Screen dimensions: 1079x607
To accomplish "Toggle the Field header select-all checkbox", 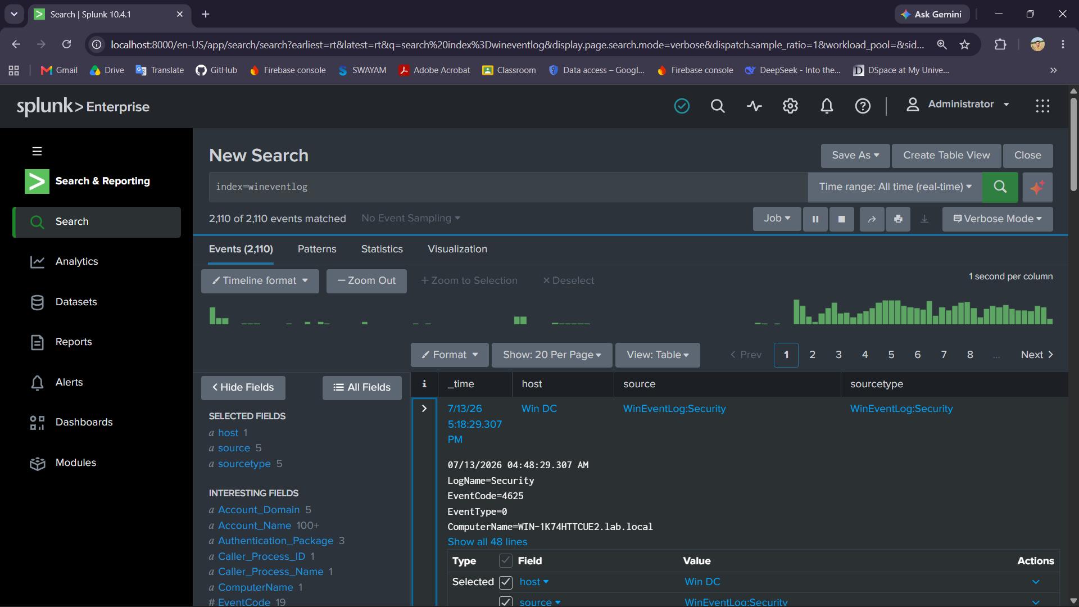I will pyautogui.click(x=506, y=561).
